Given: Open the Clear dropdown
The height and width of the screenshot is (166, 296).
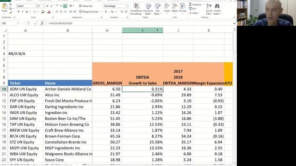Looking at the screenshot, I should click(194, 13).
